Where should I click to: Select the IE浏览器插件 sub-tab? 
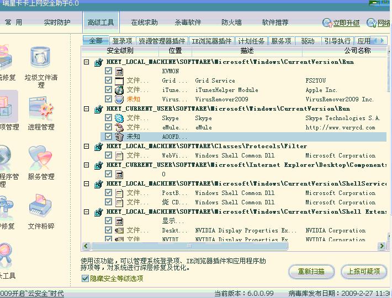point(212,41)
